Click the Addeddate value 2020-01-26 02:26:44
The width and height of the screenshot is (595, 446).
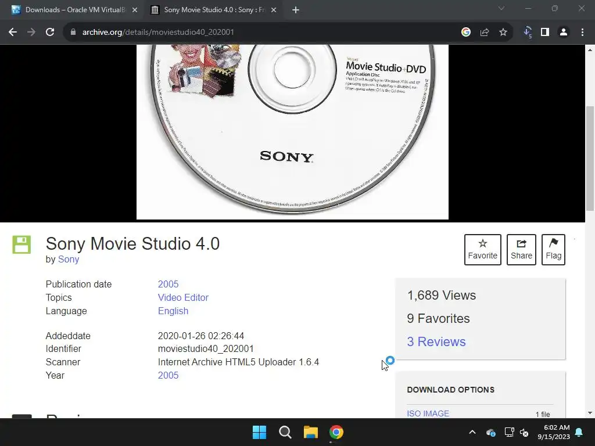pyautogui.click(x=200, y=336)
